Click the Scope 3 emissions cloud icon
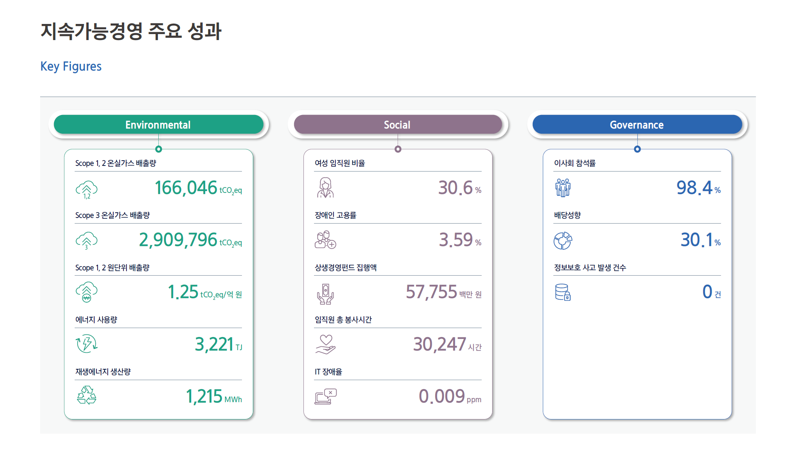Image resolution: width=796 pixels, height=452 pixels. 87,241
